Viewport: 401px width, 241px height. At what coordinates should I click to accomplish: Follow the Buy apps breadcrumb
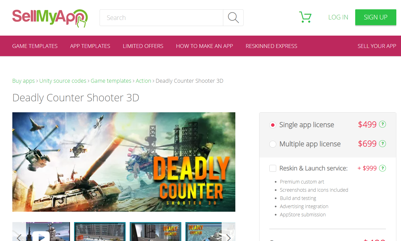point(24,81)
